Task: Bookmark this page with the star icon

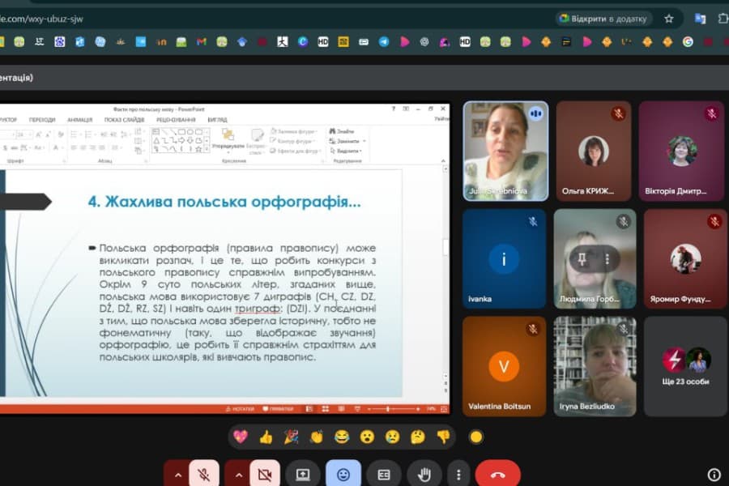Action: pos(668,19)
